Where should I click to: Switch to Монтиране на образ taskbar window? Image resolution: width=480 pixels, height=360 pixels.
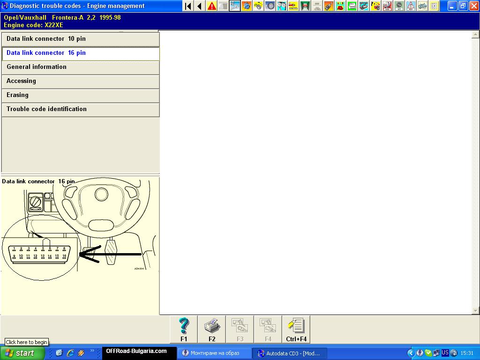coord(214,353)
